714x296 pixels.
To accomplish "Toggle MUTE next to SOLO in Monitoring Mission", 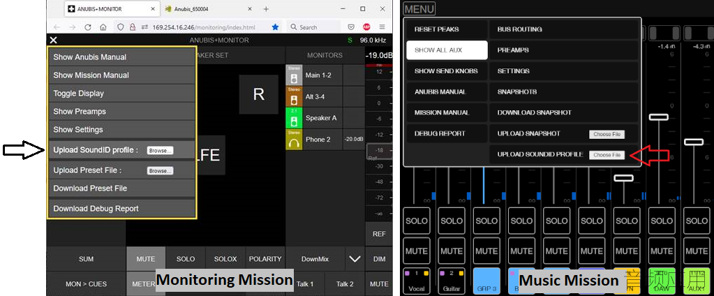I will (146, 259).
